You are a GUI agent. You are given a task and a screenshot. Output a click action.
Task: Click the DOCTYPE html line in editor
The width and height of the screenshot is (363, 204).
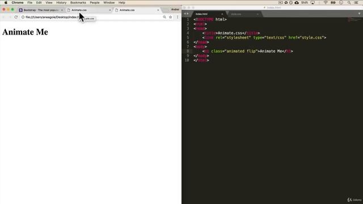[x=210, y=20]
